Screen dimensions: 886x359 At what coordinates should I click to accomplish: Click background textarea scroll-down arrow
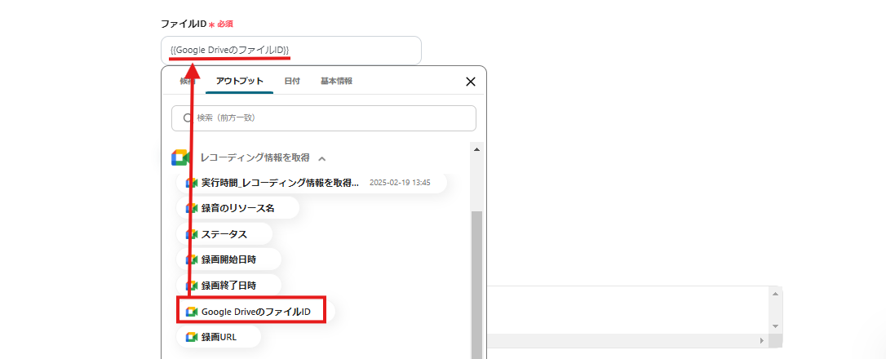[775, 326]
